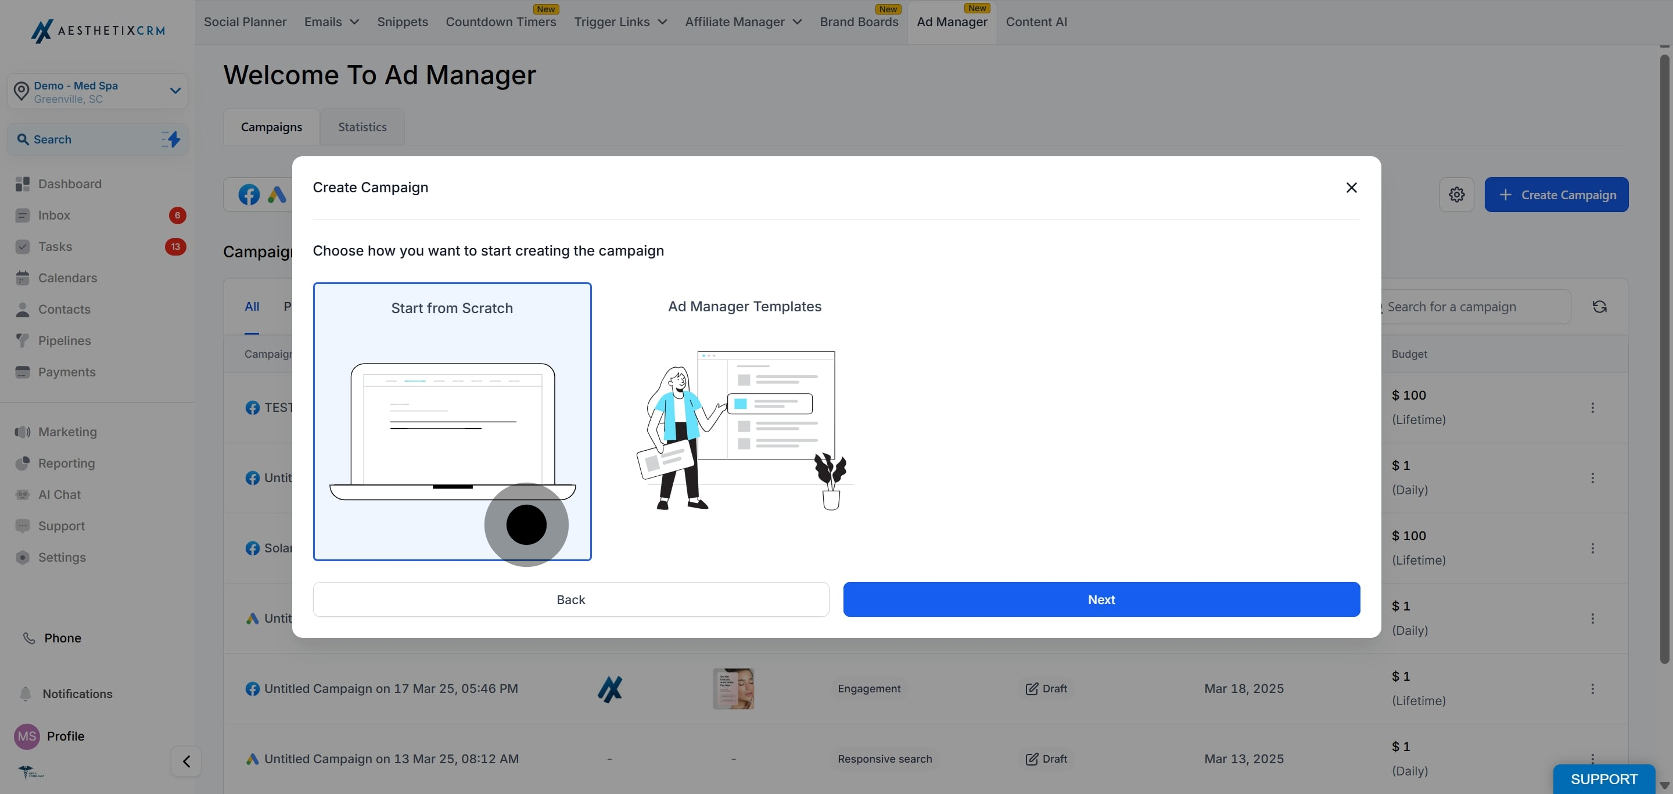Click the Back button in the dialog

(571, 600)
